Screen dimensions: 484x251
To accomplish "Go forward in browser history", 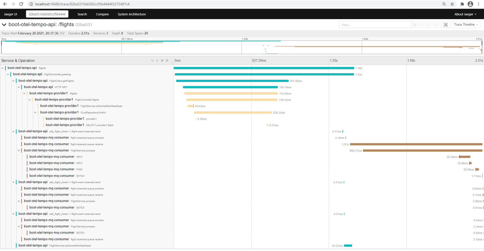I will click(13, 4).
